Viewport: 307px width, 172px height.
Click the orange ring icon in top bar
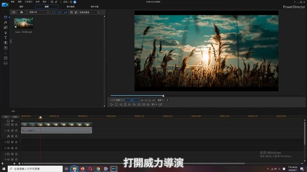tap(71, 2)
